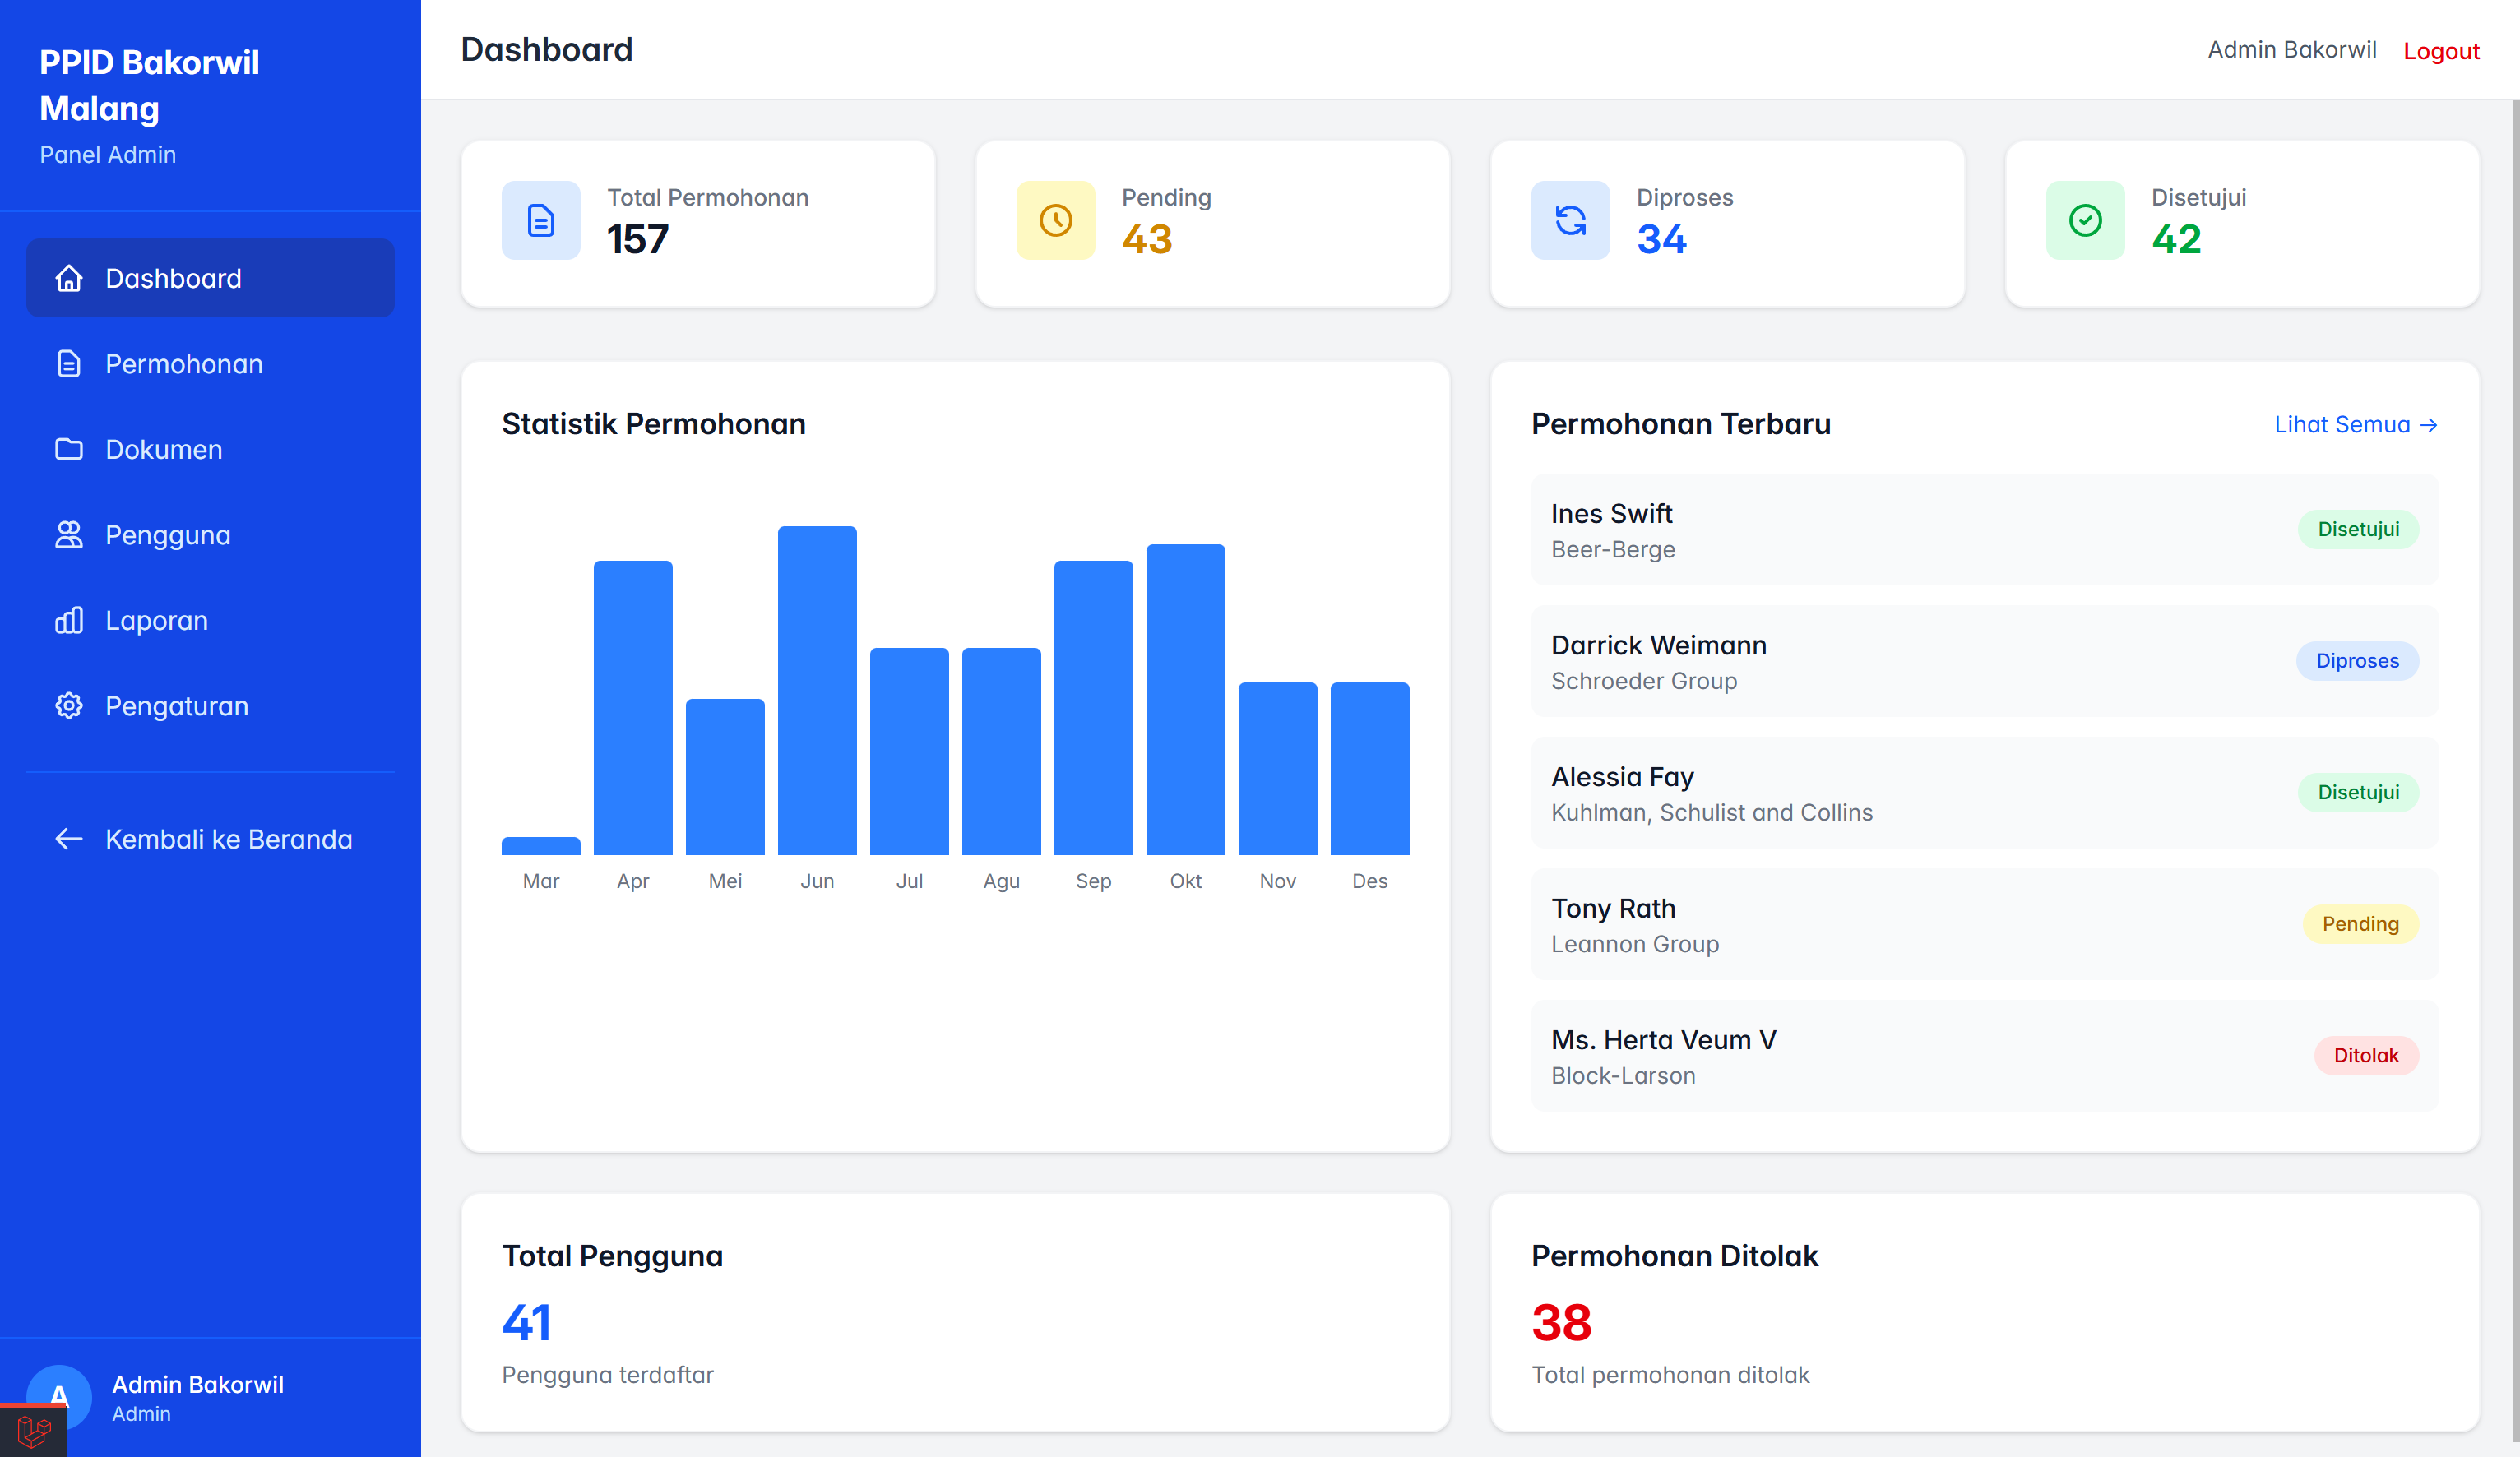Click the Pengguna users icon in sidebar
This screenshot has height=1457, width=2520.
click(69, 535)
